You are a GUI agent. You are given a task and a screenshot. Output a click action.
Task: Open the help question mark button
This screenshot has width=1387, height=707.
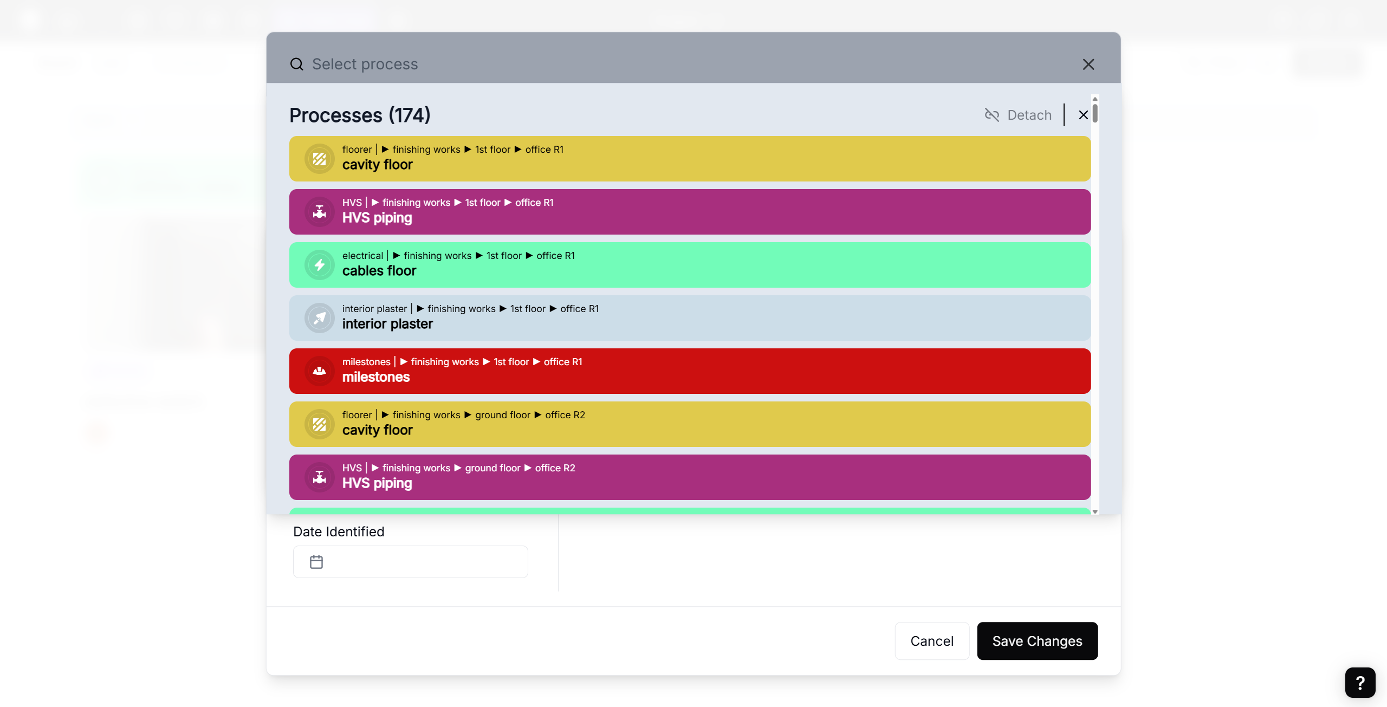[x=1360, y=683]
